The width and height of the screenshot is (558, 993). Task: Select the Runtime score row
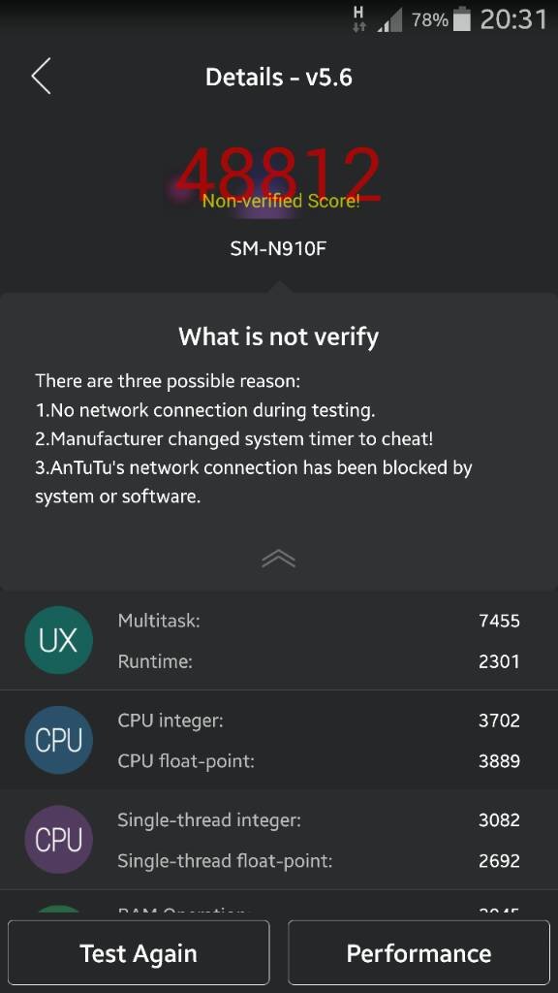319,661
